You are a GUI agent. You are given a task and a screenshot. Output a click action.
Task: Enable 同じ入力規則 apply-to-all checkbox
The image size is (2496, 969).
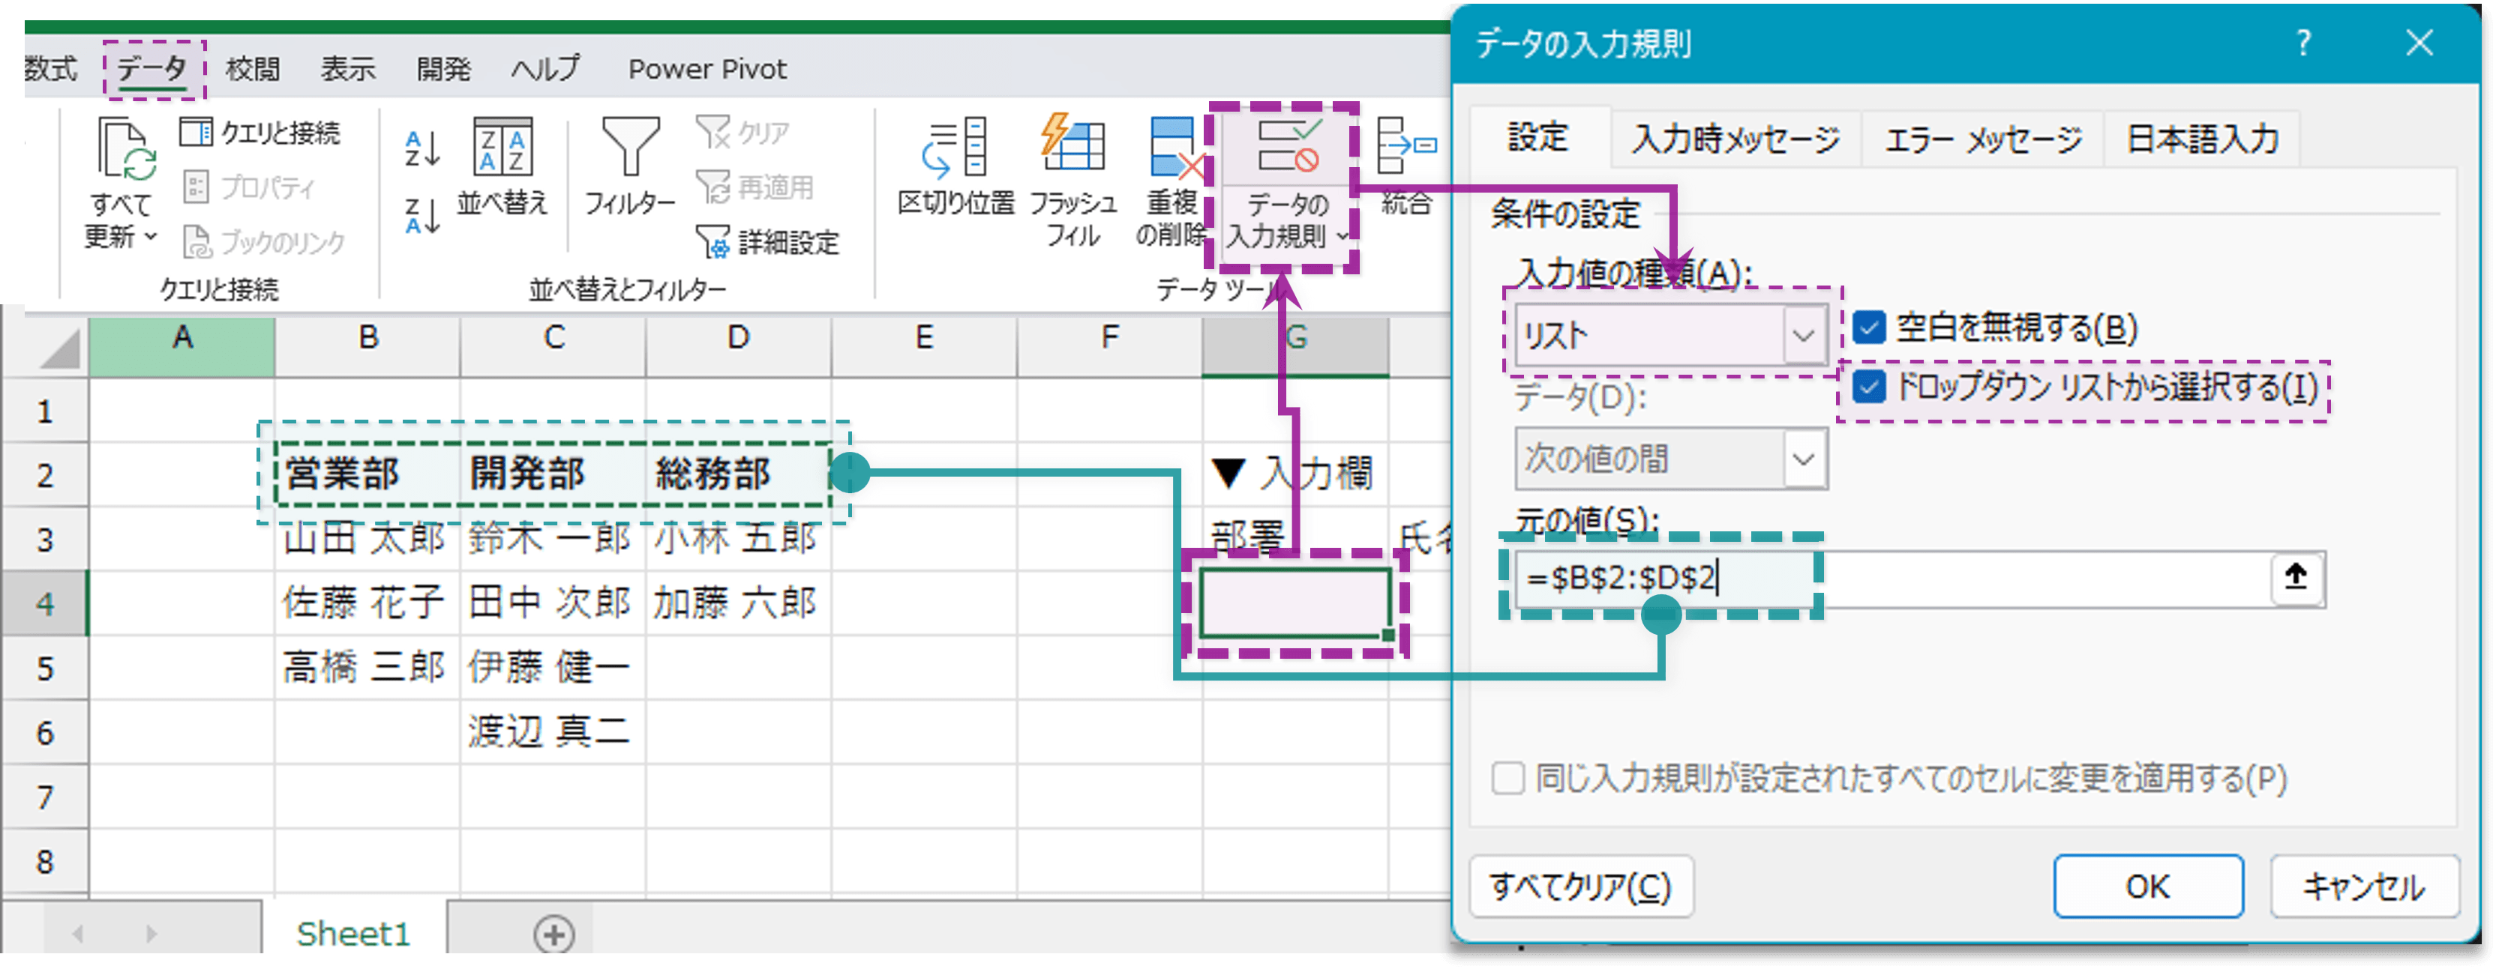coord(1507,779)
